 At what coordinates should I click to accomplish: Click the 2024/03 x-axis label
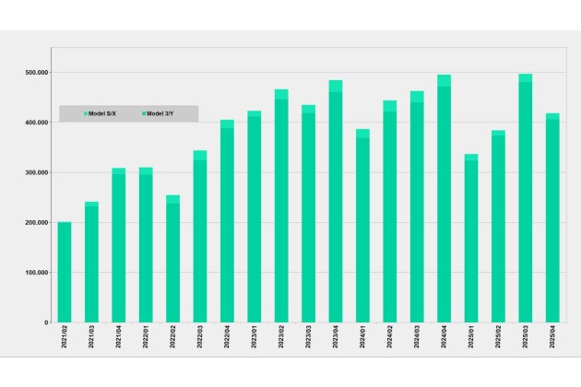[417, 340]
